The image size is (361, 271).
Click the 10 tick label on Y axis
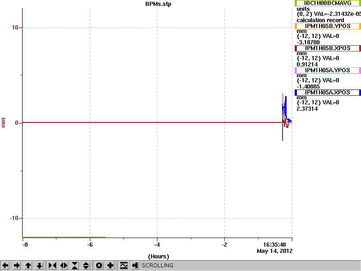point(15,28)
